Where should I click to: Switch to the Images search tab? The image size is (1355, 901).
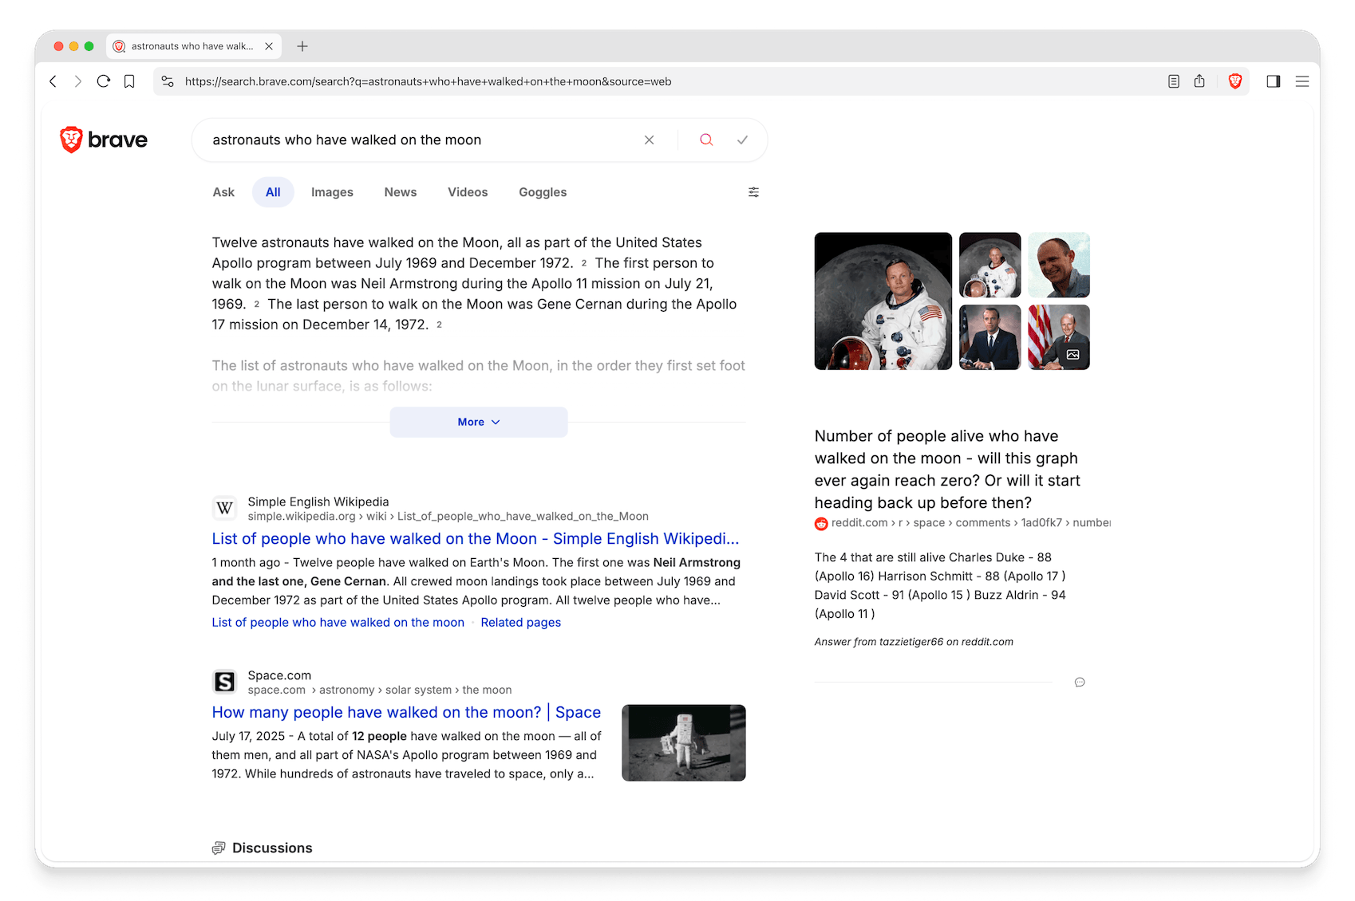point(332,191)
